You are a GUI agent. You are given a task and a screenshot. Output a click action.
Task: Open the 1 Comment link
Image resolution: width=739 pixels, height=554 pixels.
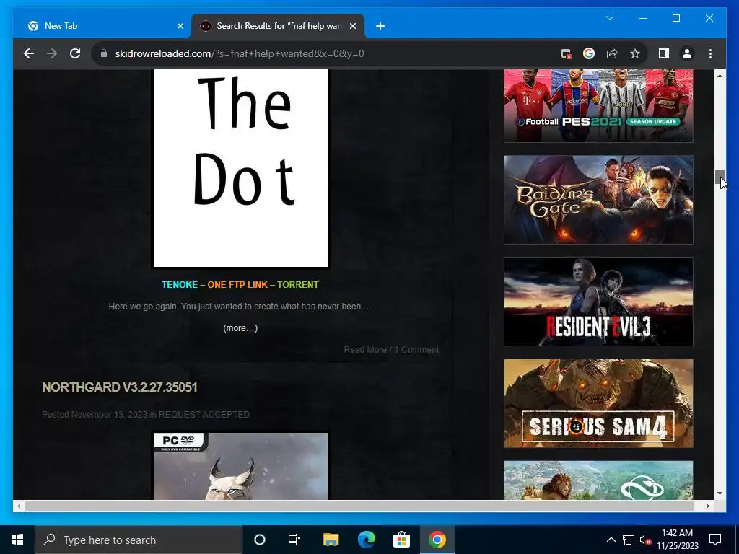[x=416, y=350]
